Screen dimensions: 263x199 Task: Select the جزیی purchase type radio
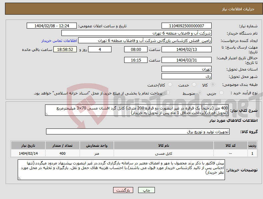pos(221,93)
